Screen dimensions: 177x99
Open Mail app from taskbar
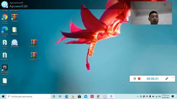point(86,97)
